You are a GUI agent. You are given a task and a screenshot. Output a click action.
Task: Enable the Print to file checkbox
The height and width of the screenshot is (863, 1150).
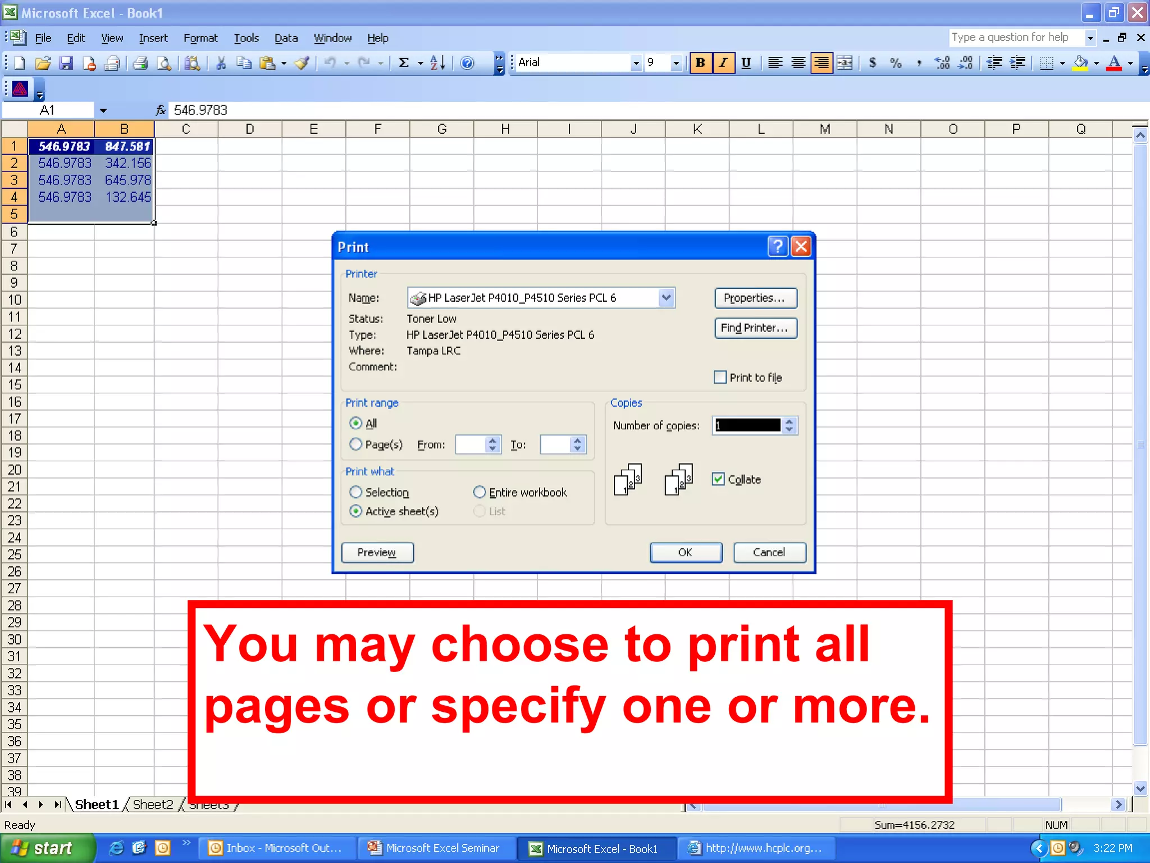coord(720,377)
